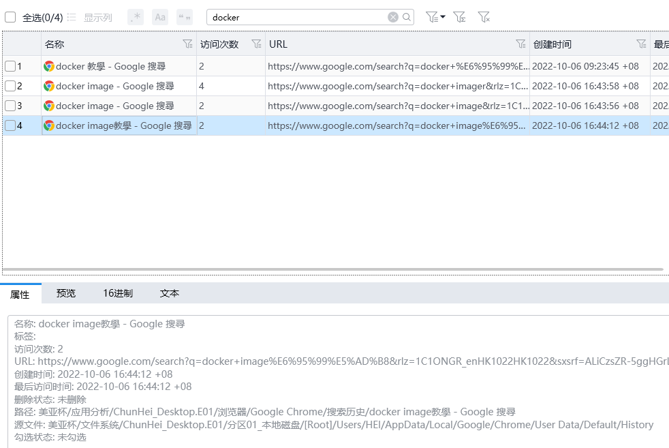Toggle the regex search option icon
The height and width of the screenshot is (448, 669).
136,17
